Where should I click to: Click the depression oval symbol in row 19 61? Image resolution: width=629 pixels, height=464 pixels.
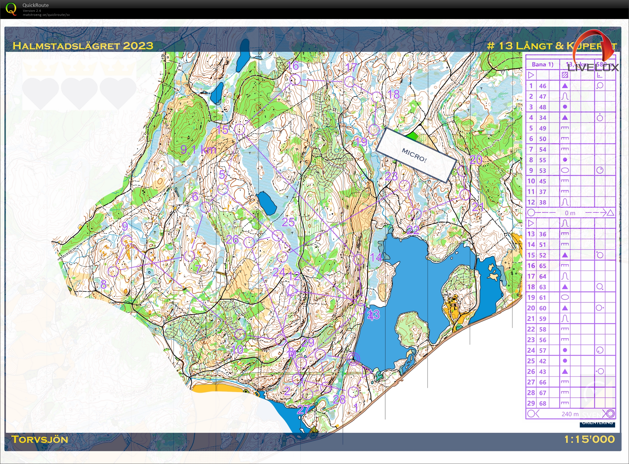coord(565,297)
